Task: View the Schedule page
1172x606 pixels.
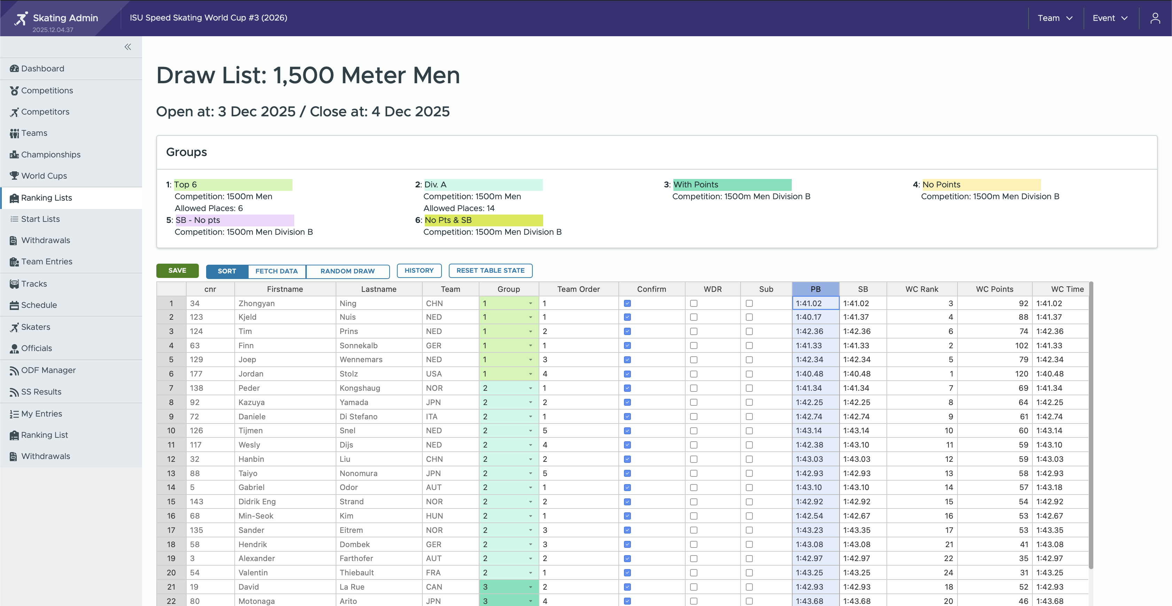Action: (x=39, y=305)
